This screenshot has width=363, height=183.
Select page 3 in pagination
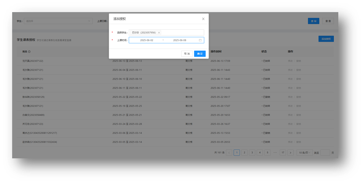[x=252, y=153]
